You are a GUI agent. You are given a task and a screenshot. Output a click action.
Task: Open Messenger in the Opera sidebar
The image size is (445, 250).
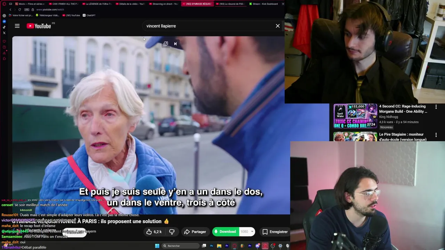4,22
